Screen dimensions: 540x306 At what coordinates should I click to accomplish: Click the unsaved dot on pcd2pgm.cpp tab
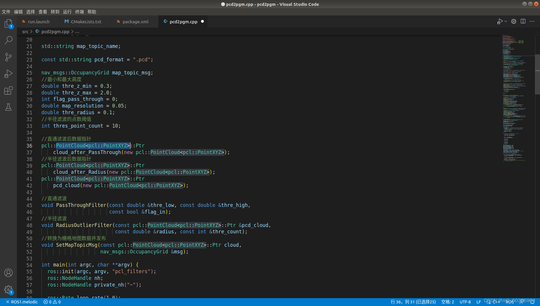203,22
